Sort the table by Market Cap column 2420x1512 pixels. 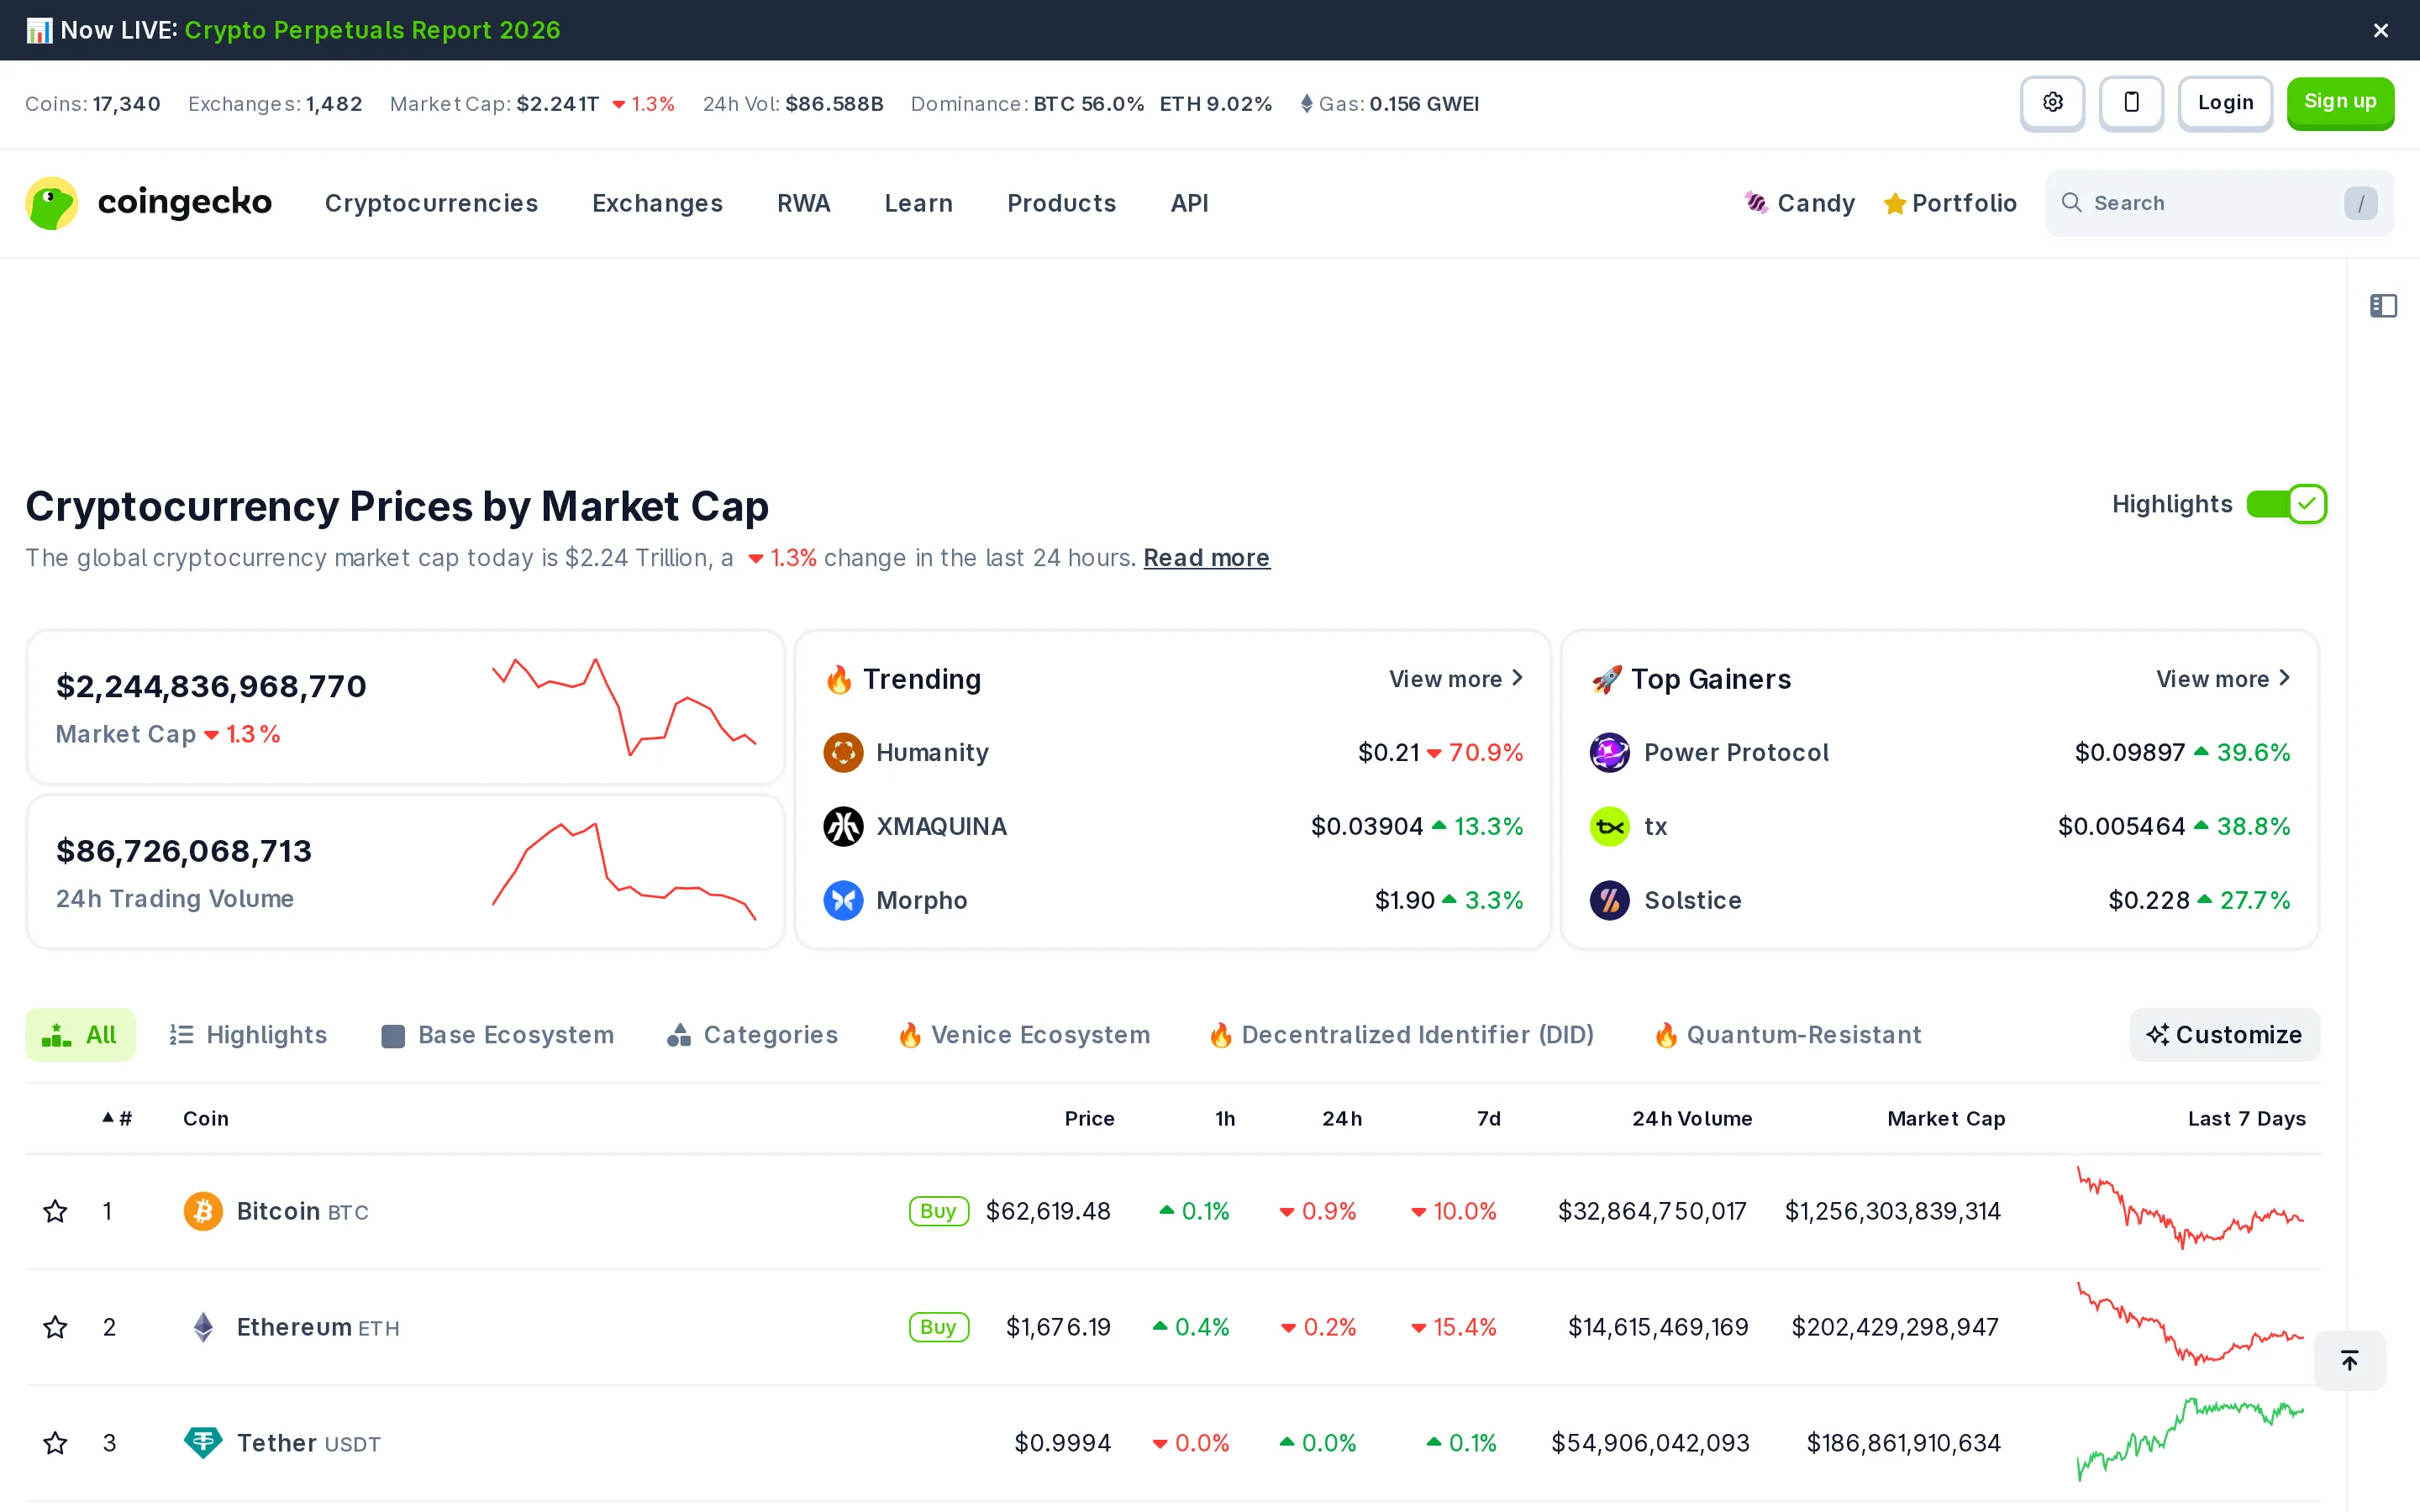(x=1946, y=1119)
